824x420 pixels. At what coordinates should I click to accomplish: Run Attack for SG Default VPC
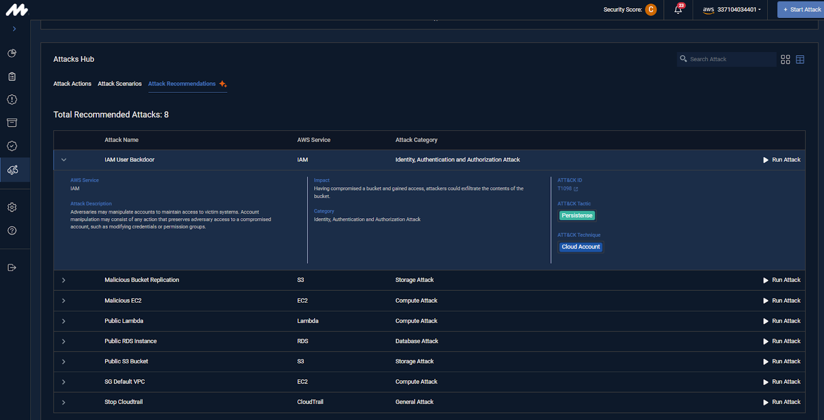coord(782,382)
